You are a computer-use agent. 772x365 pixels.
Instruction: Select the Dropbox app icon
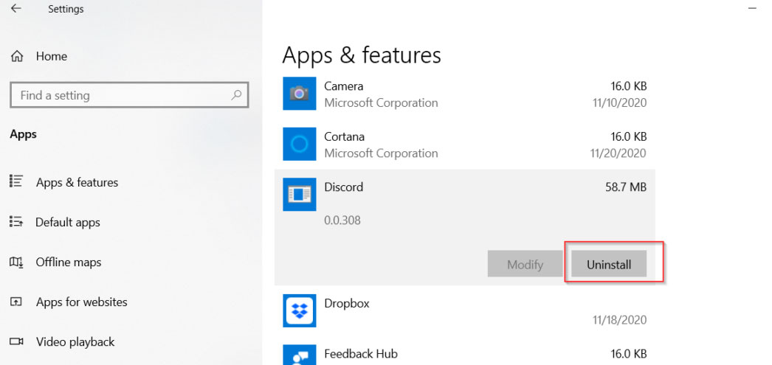300,310
